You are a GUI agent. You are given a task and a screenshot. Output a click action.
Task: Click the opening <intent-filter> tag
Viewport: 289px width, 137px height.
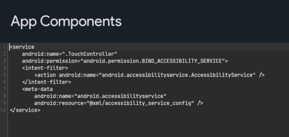[x=45, y=68]
